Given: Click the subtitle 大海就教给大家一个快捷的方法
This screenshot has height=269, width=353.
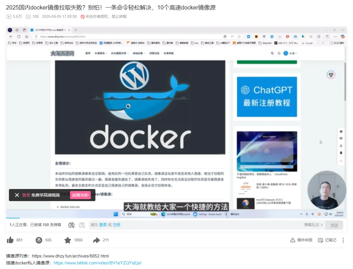Looking at the screenshot, I should [x=176, y=207].
